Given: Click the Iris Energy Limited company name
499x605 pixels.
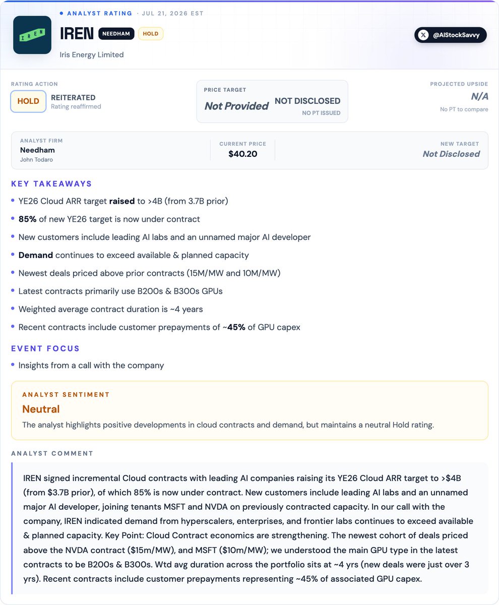Looking at the screenshot, I should 92,54.
